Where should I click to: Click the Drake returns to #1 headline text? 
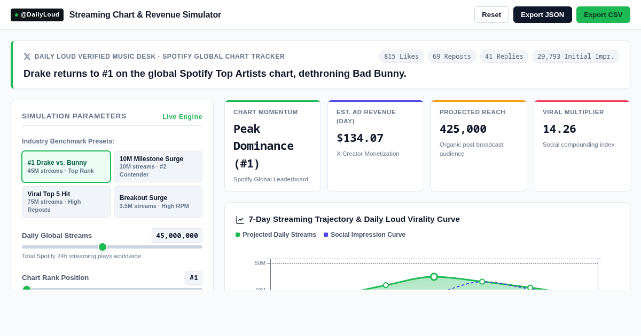(215, 74)
